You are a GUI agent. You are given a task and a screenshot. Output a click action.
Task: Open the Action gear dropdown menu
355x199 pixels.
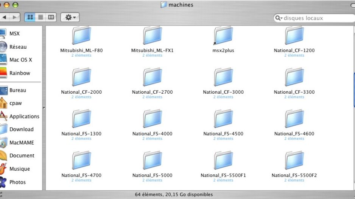[70, 17]
